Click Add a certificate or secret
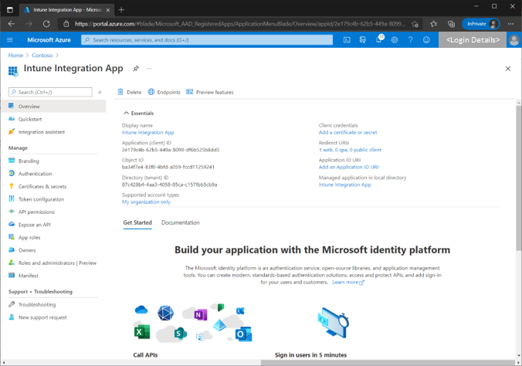 click(348, 132)
